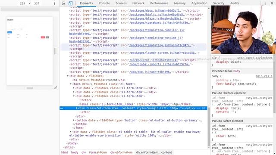Toggle the device toolbar icon
The width and height of the screenshot is (276, 155).
pyautogui.click(x=70, y=3)
